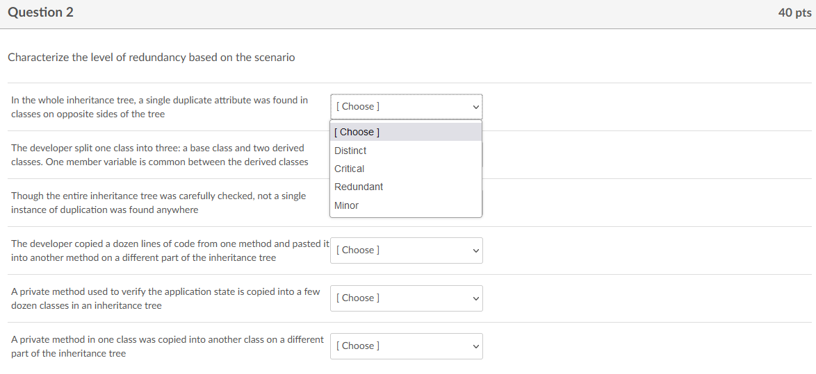Click chevron arrow beside the few dozen classes scenario

(475, 298)
